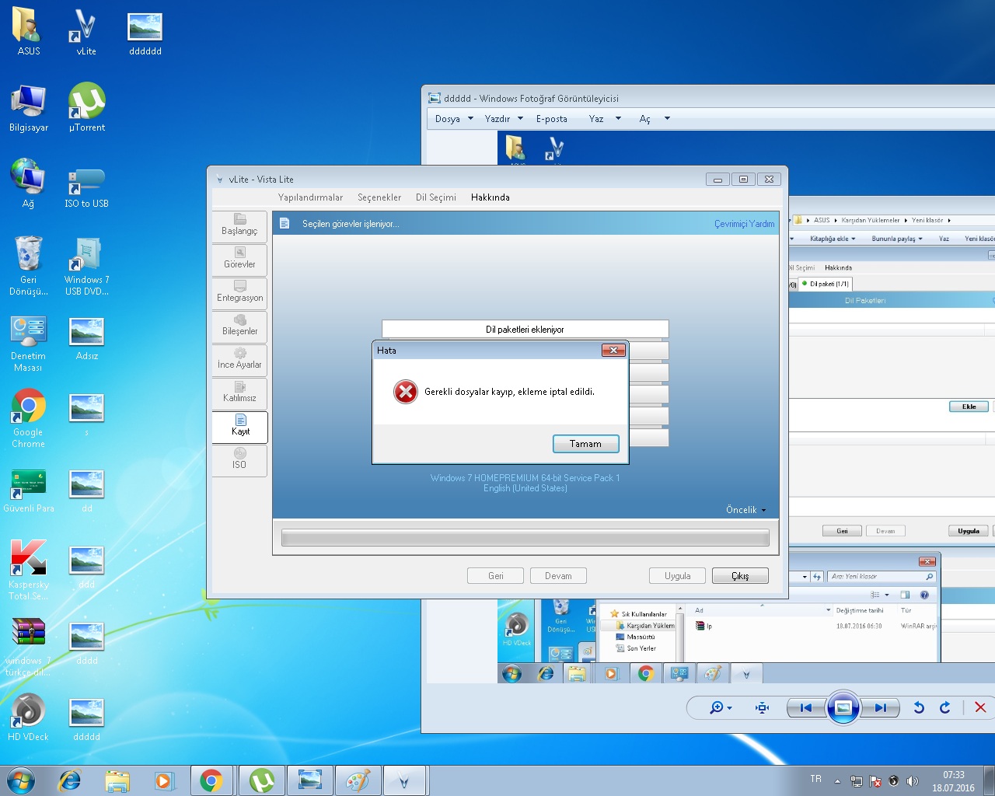The height and width of the screenshot is (796, 995).
Task: Open Google Chrome from the taskbar
Action: pos(211,780)
